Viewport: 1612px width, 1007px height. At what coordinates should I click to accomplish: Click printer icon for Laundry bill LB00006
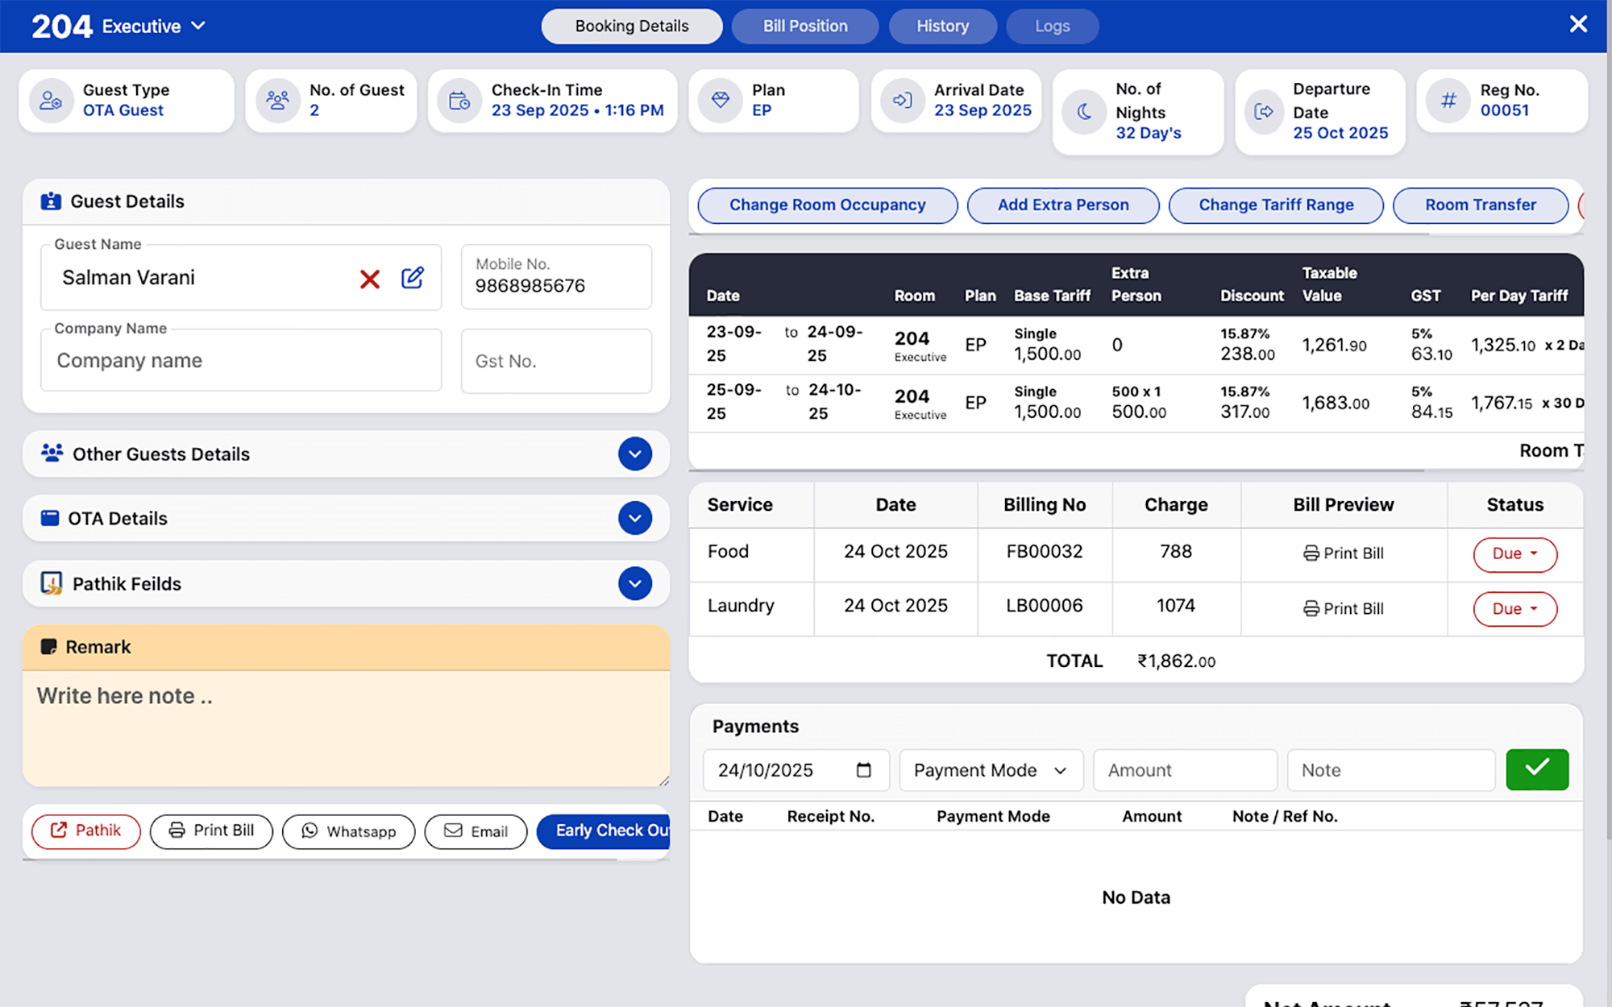point(1311,609)
